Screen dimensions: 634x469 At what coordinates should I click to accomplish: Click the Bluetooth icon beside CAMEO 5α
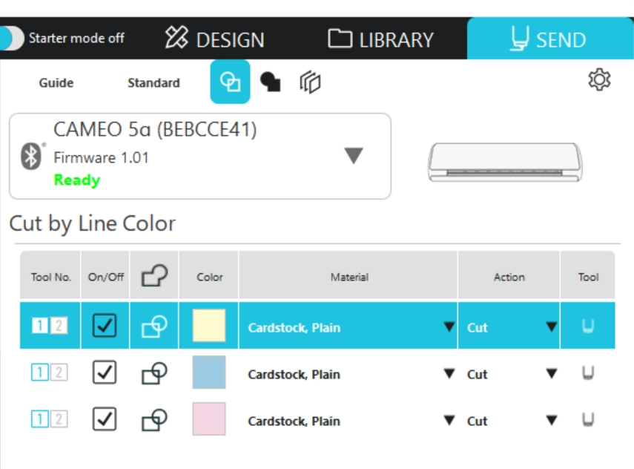(30, 156)
